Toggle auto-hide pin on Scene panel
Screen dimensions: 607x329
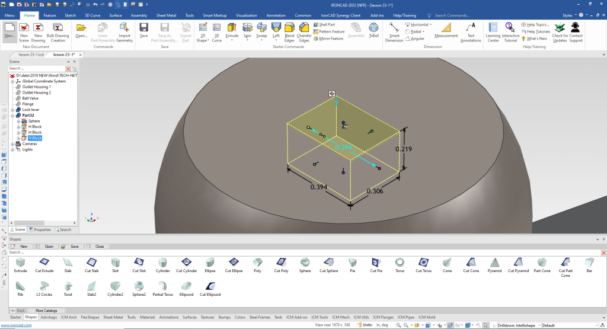pos(74,62)
